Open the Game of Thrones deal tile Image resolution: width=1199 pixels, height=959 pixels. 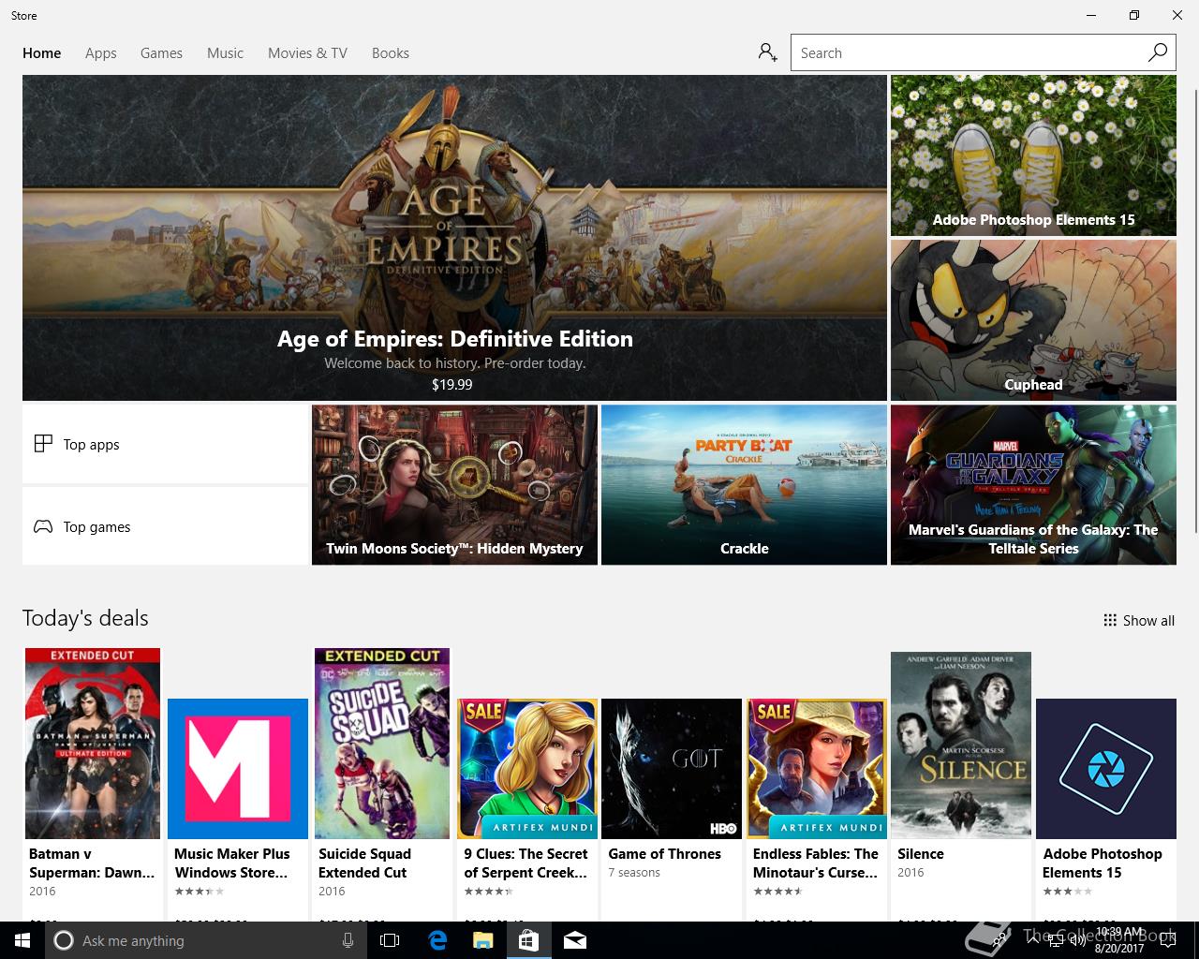(x=672, y=769)
